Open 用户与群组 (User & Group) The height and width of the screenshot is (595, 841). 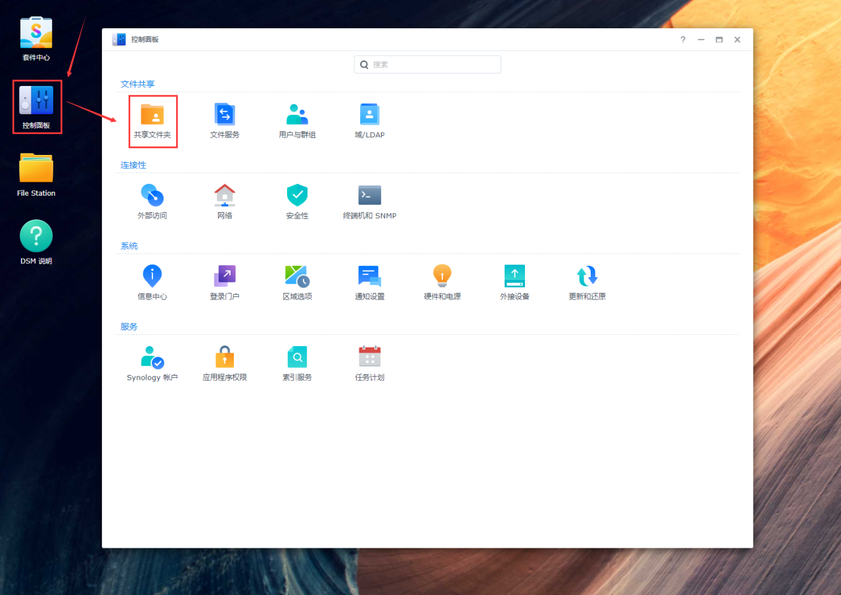click(297, 115)
